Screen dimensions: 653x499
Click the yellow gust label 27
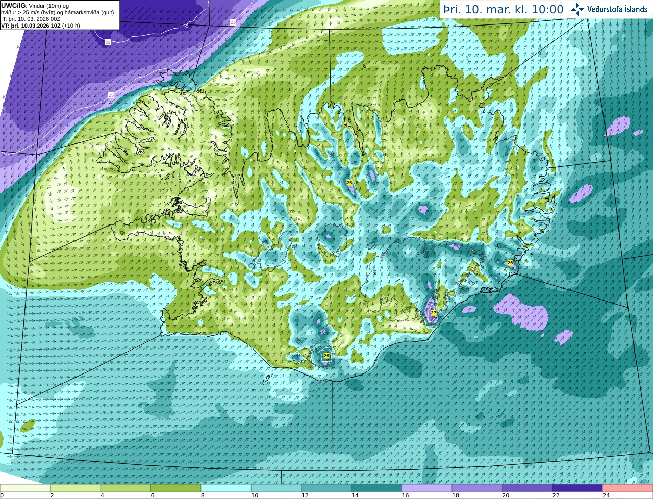434,313
